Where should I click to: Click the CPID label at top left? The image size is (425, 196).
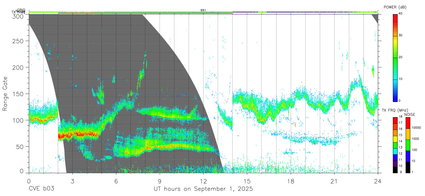[21, 10]
